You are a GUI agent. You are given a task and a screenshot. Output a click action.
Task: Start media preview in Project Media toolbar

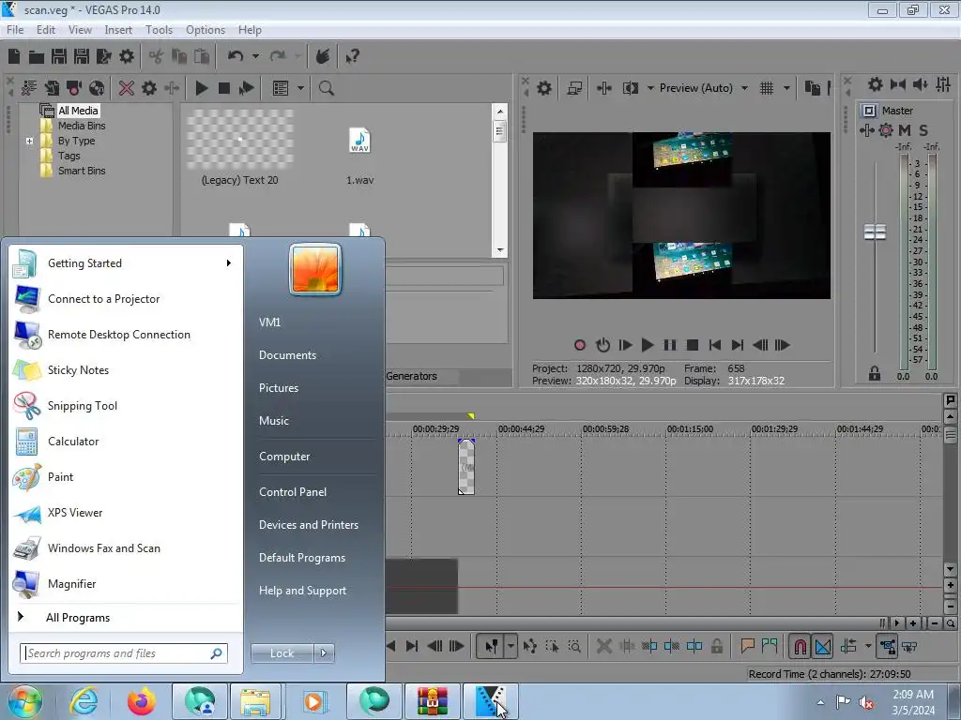tap(201, 88)
